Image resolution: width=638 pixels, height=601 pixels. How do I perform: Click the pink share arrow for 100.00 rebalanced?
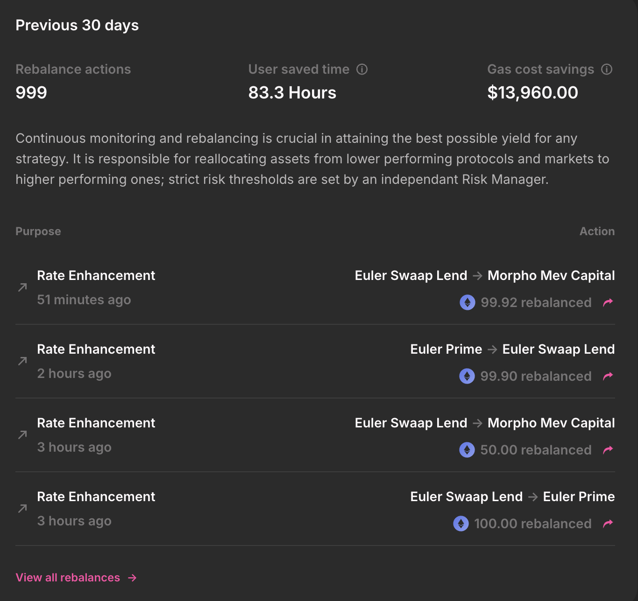coord(608,524)
